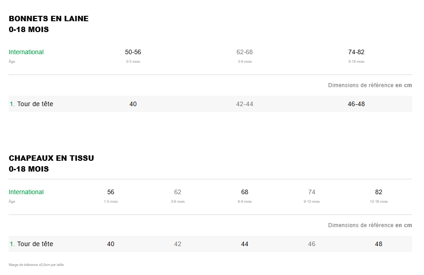This screenshot has width=424, height=275.
Task: Choose size 82 column header
Action: coord(378,192)
